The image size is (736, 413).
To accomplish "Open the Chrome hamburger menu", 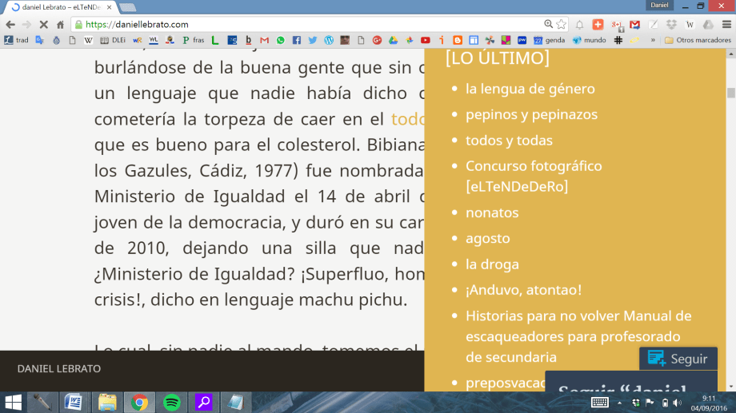I will [x=726, y=25].
